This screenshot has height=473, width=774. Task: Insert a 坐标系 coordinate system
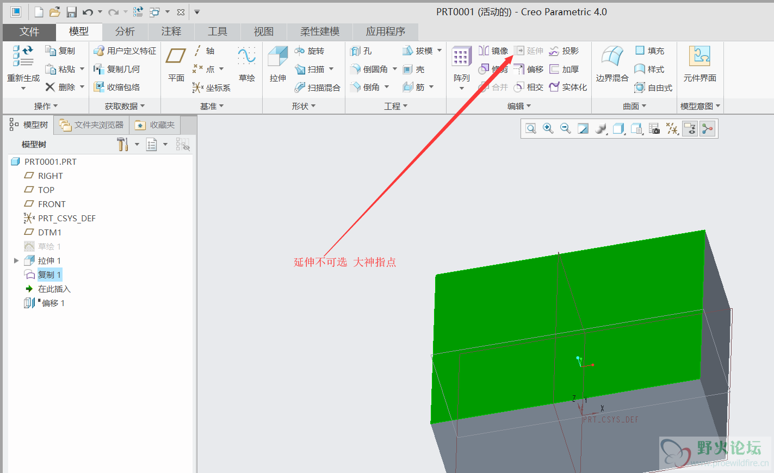[x=212, y=88]
